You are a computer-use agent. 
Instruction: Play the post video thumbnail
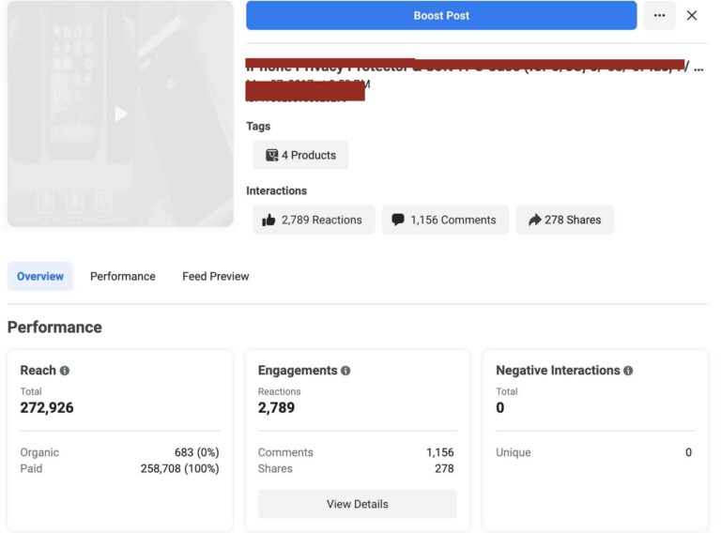[x=120, y=114]
